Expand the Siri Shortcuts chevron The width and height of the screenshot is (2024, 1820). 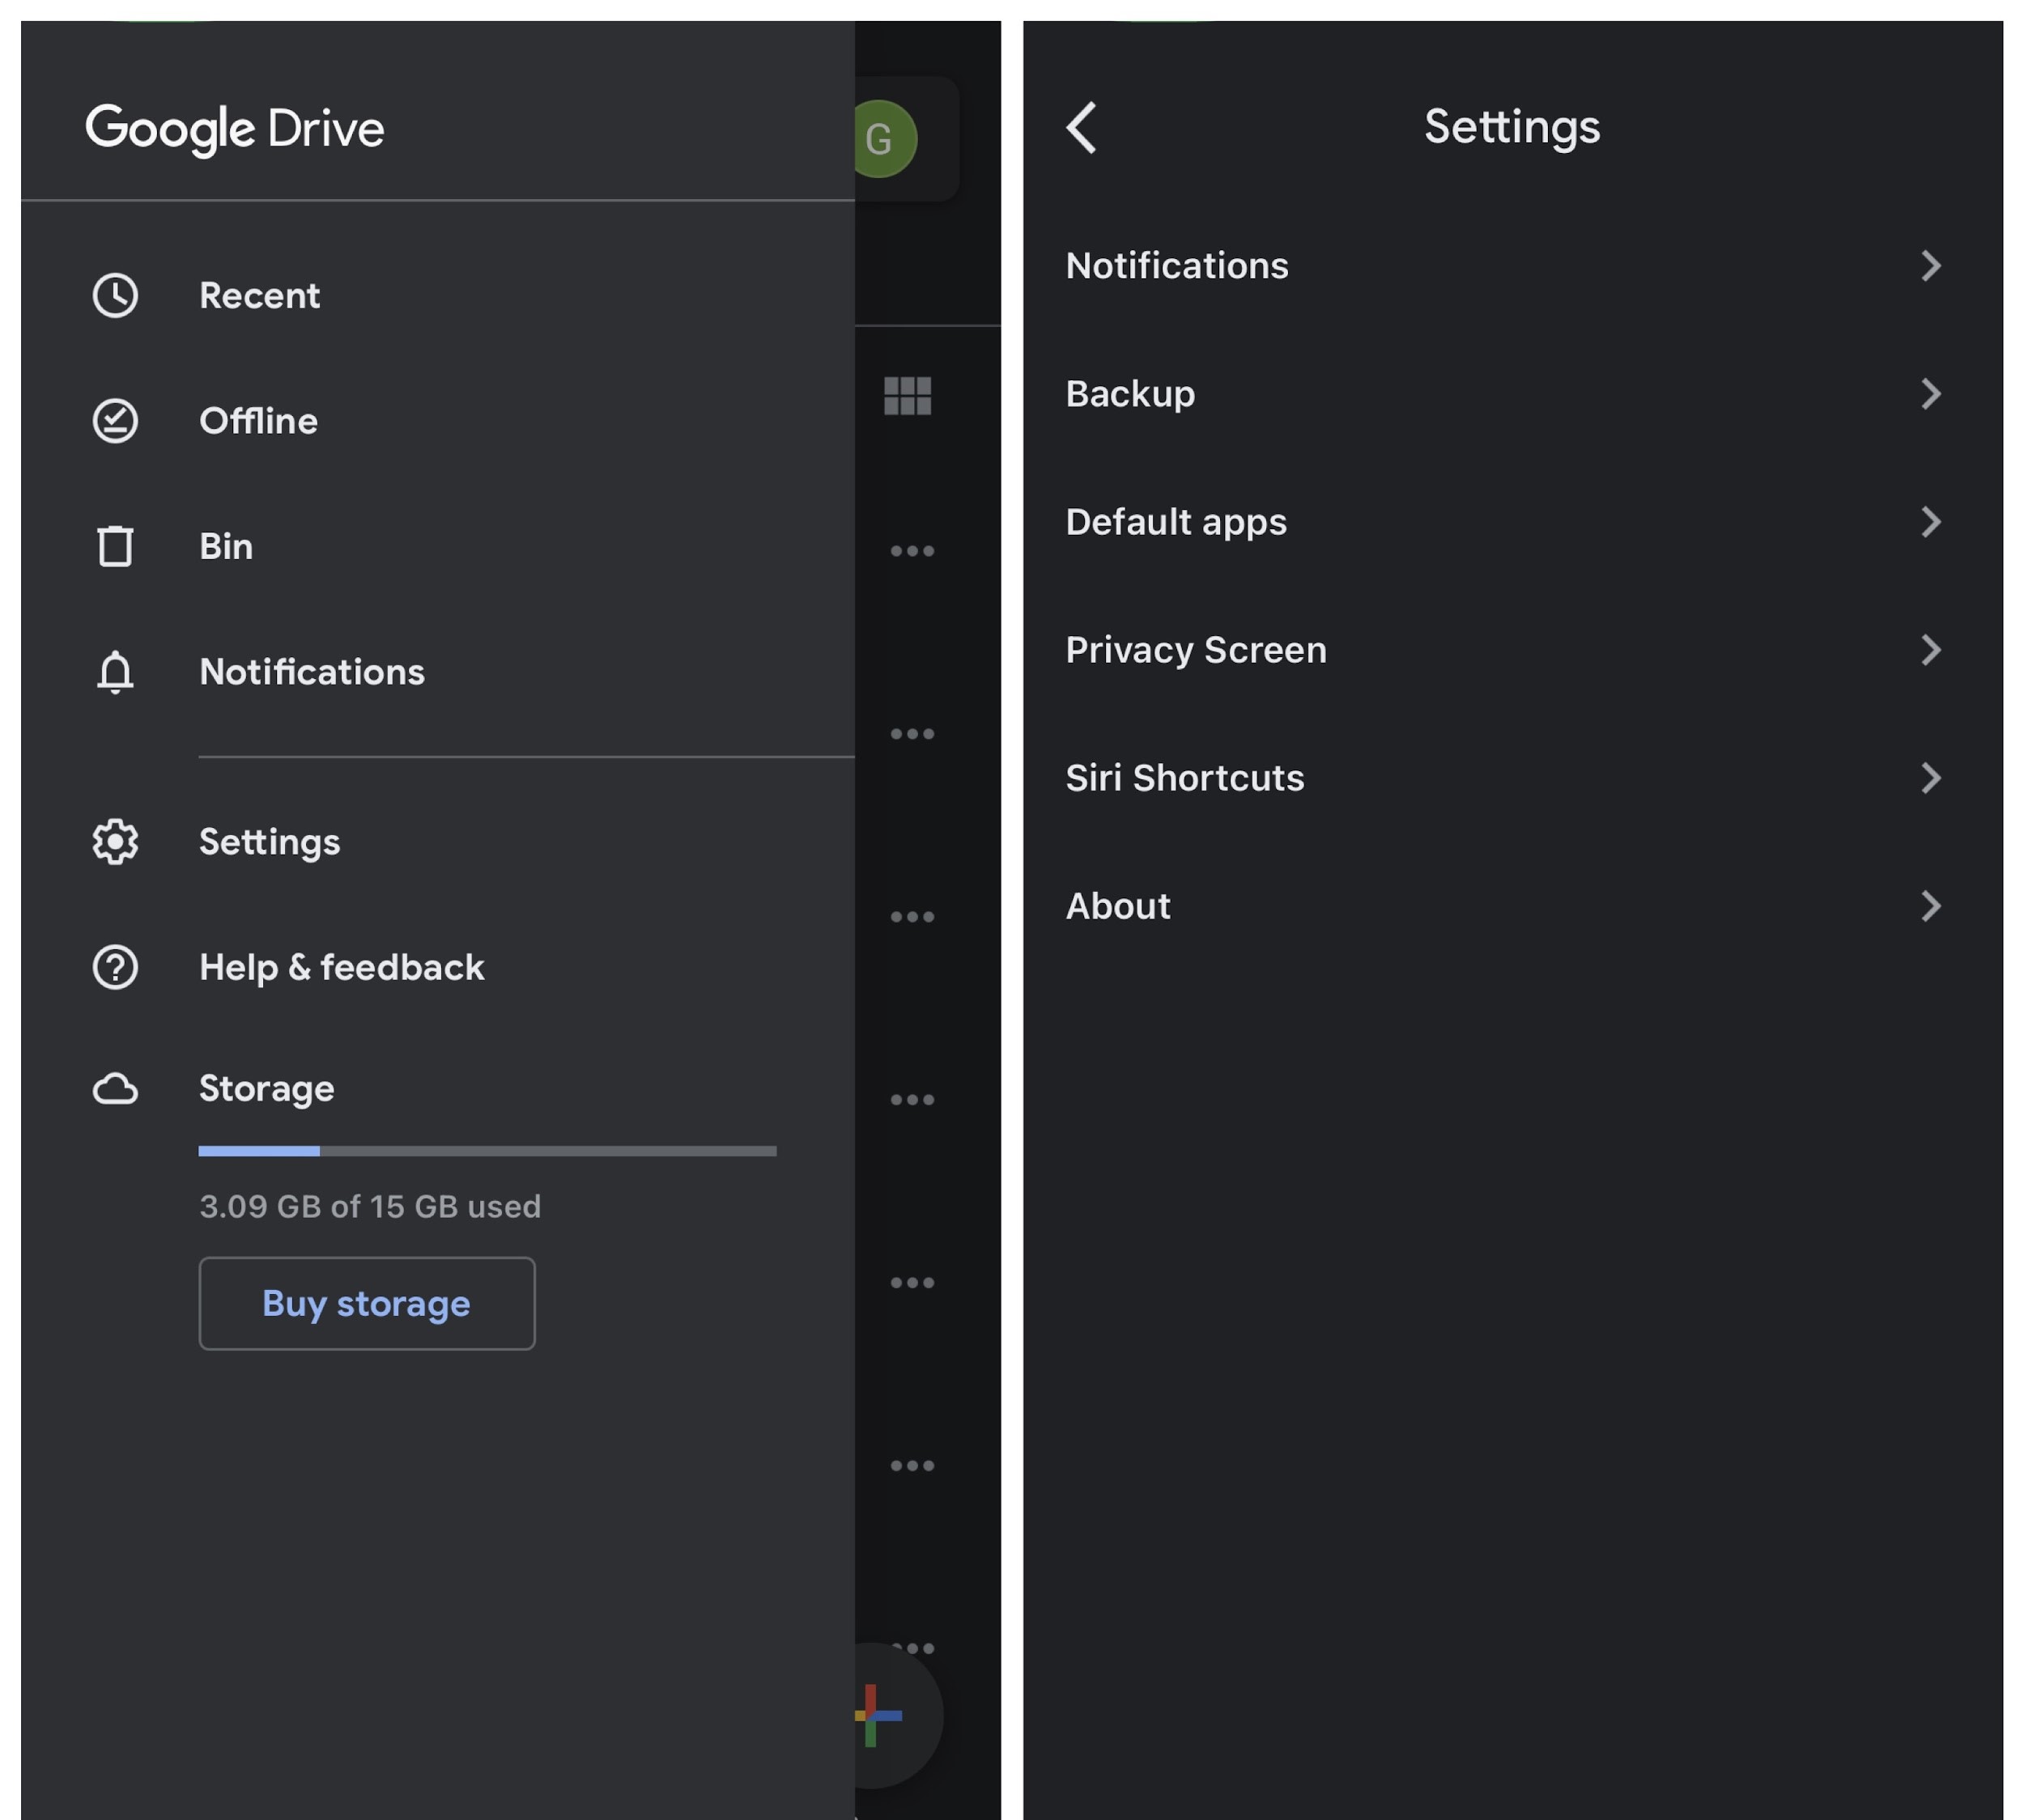pos(1931,778)
